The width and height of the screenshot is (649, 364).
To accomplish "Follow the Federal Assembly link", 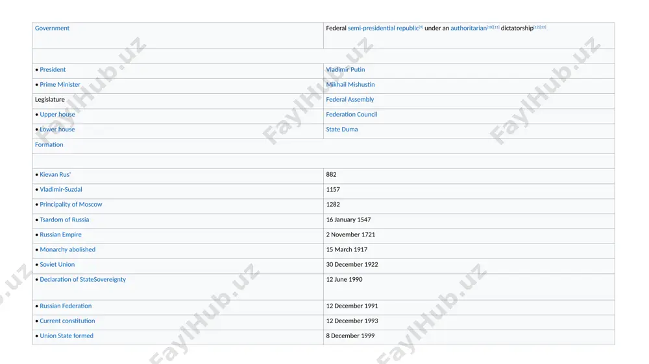I will 350,99.
